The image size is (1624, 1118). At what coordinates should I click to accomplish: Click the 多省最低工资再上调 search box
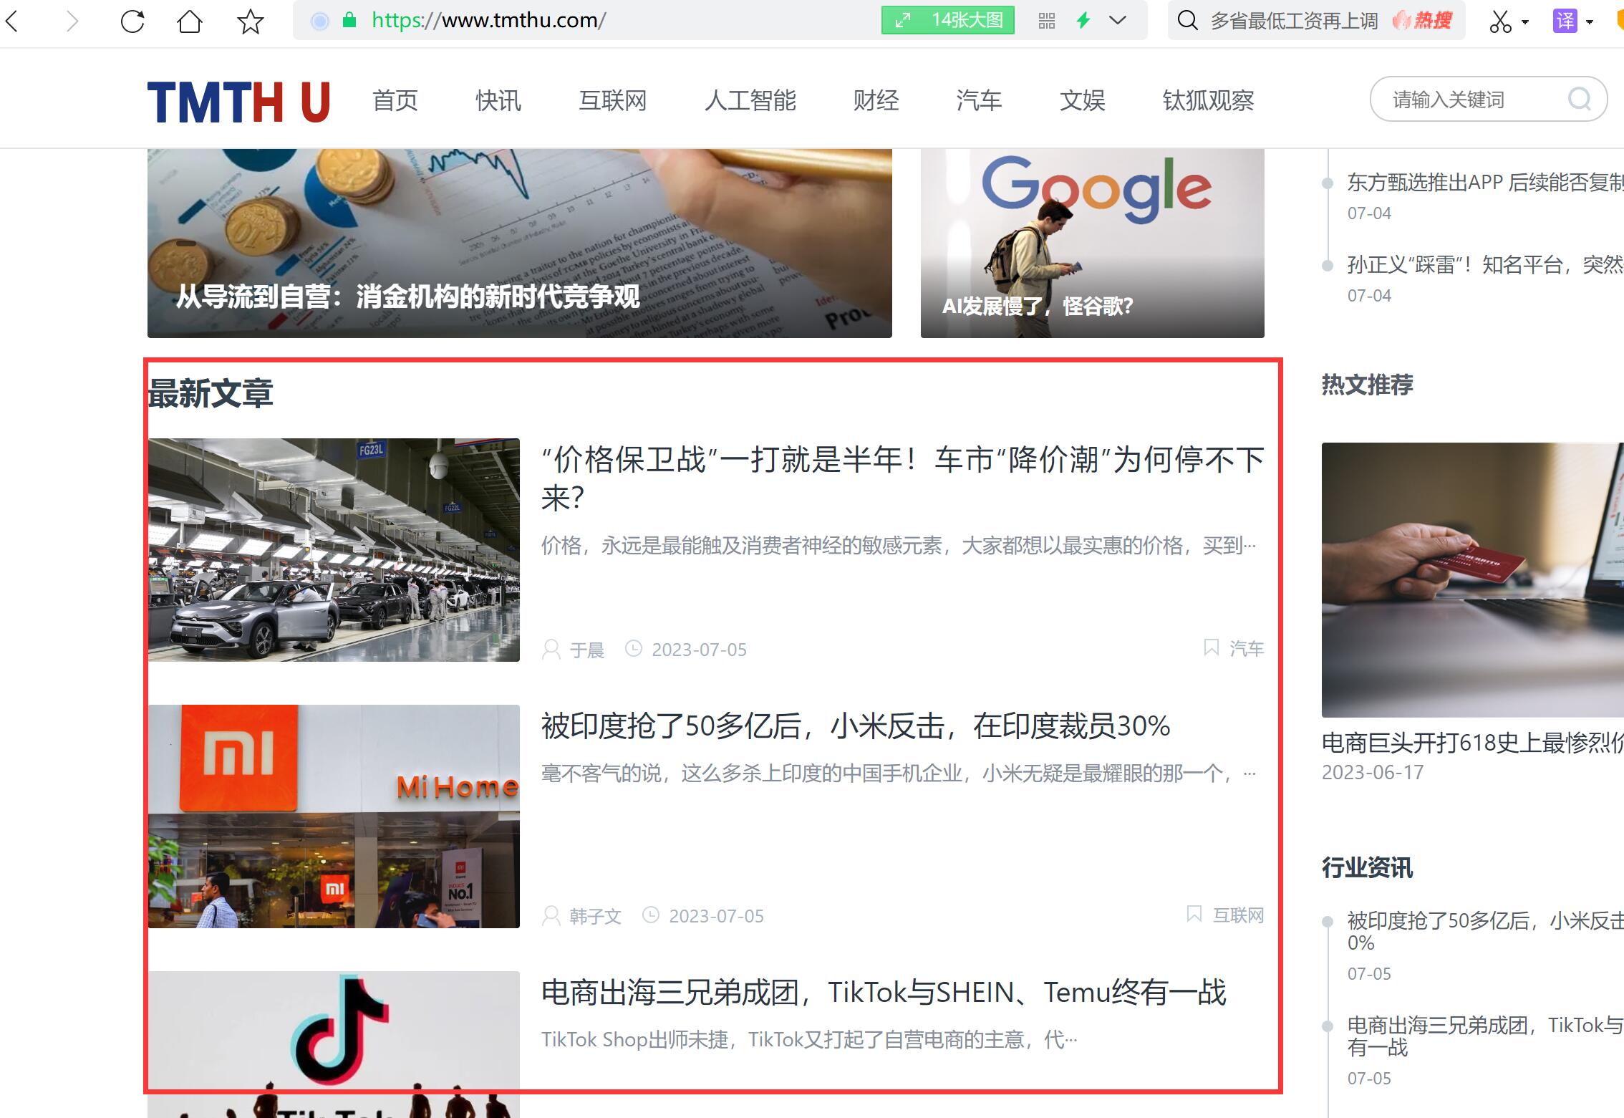pyautogui.click(x=1294, y=21)
